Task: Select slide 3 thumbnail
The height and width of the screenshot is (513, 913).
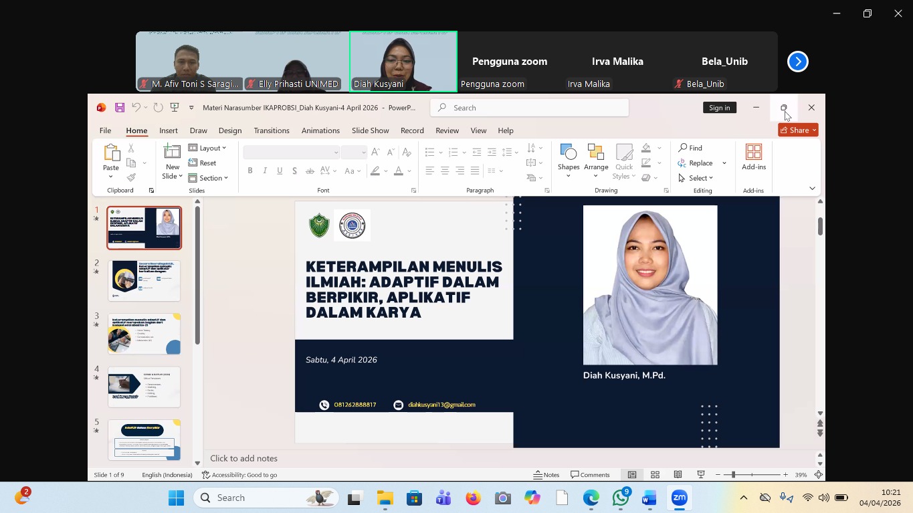Action: pos(144,334)
